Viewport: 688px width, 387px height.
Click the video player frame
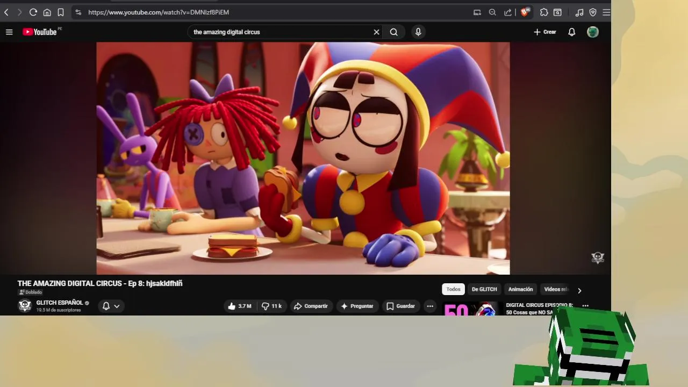pos(303,159)
